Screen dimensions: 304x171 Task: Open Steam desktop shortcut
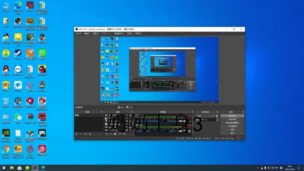pyautogui.click(x=18, y=54)
